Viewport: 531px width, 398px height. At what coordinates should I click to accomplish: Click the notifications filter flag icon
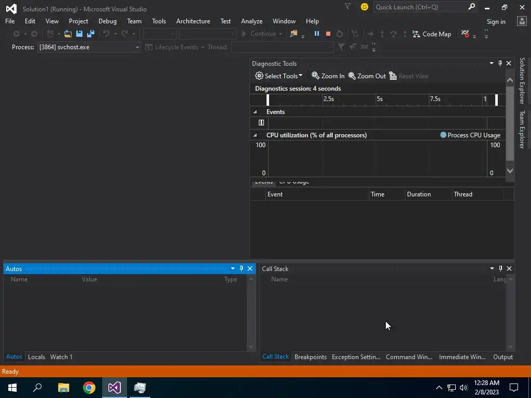[347, 6]
